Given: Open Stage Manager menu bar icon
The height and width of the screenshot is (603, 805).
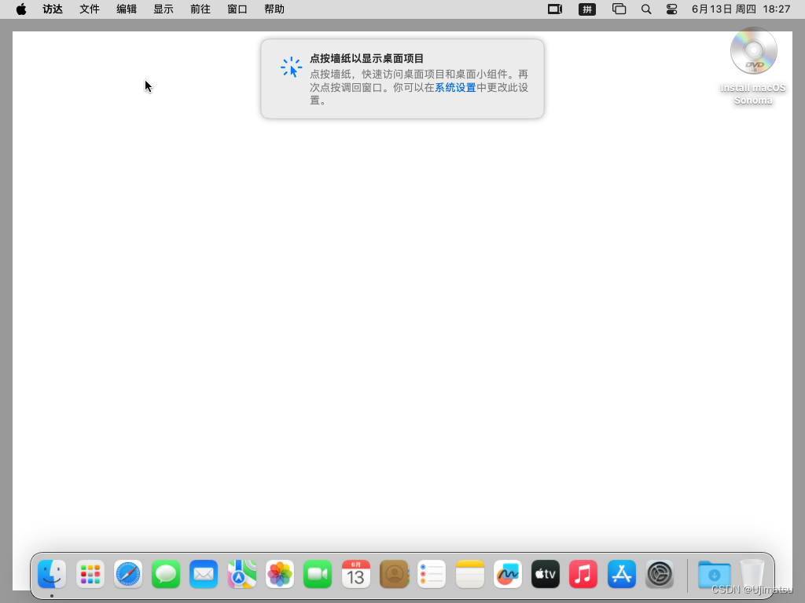Looking at the screenshot, I should [619, 9].
